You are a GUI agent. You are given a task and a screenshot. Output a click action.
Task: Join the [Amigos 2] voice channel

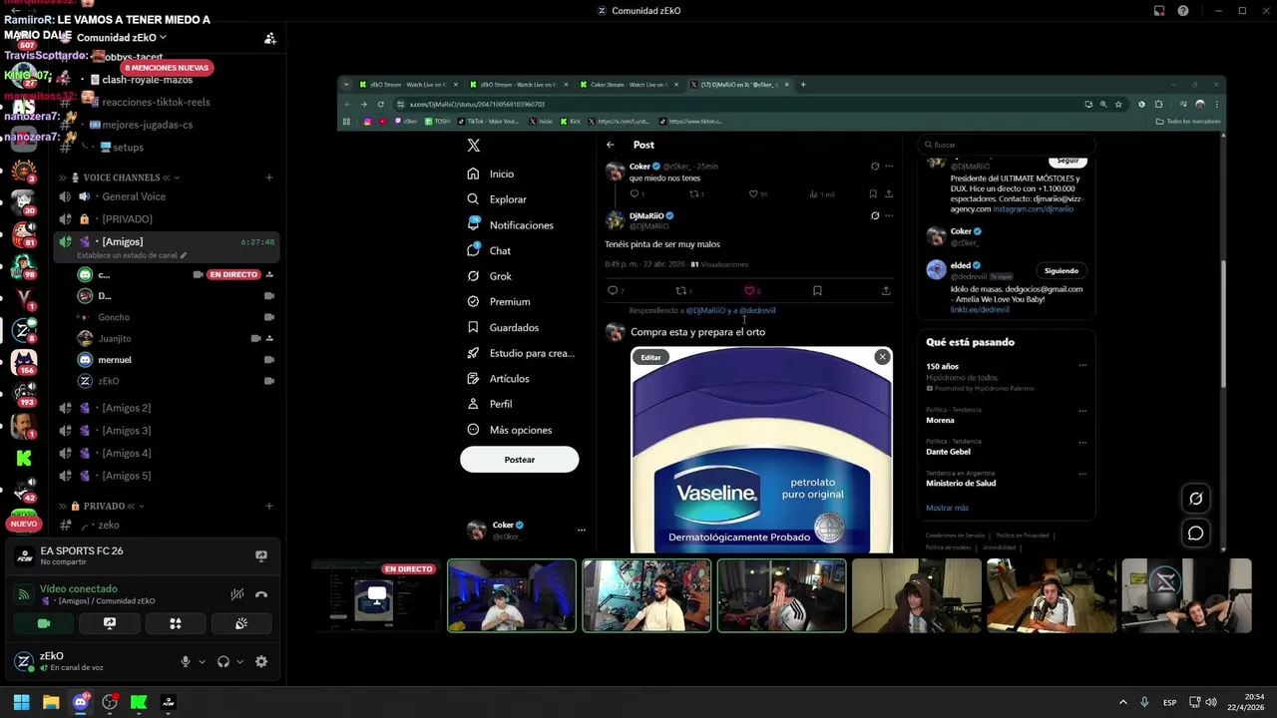[x=127, y=408]
